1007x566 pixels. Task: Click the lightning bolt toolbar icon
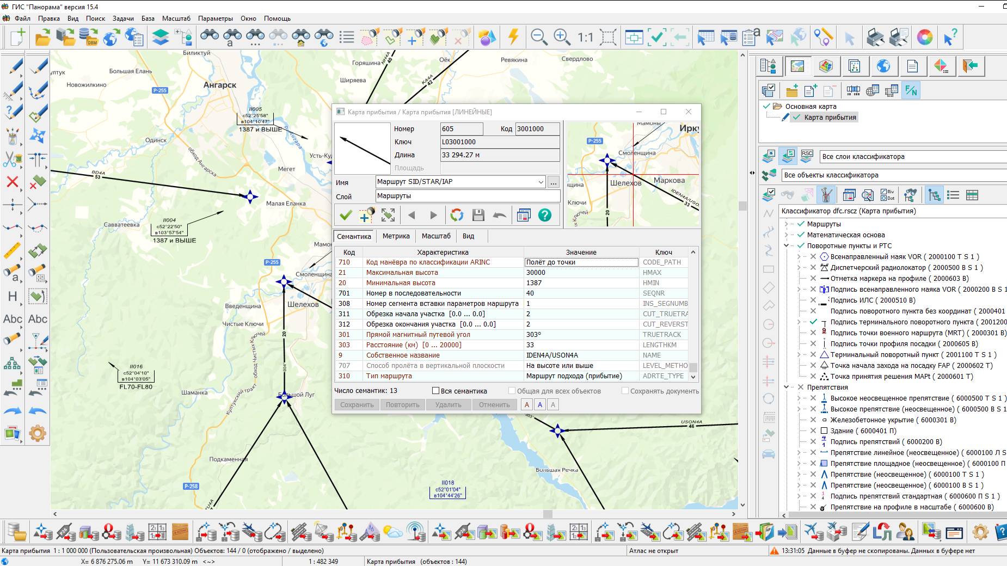(513, 37)
